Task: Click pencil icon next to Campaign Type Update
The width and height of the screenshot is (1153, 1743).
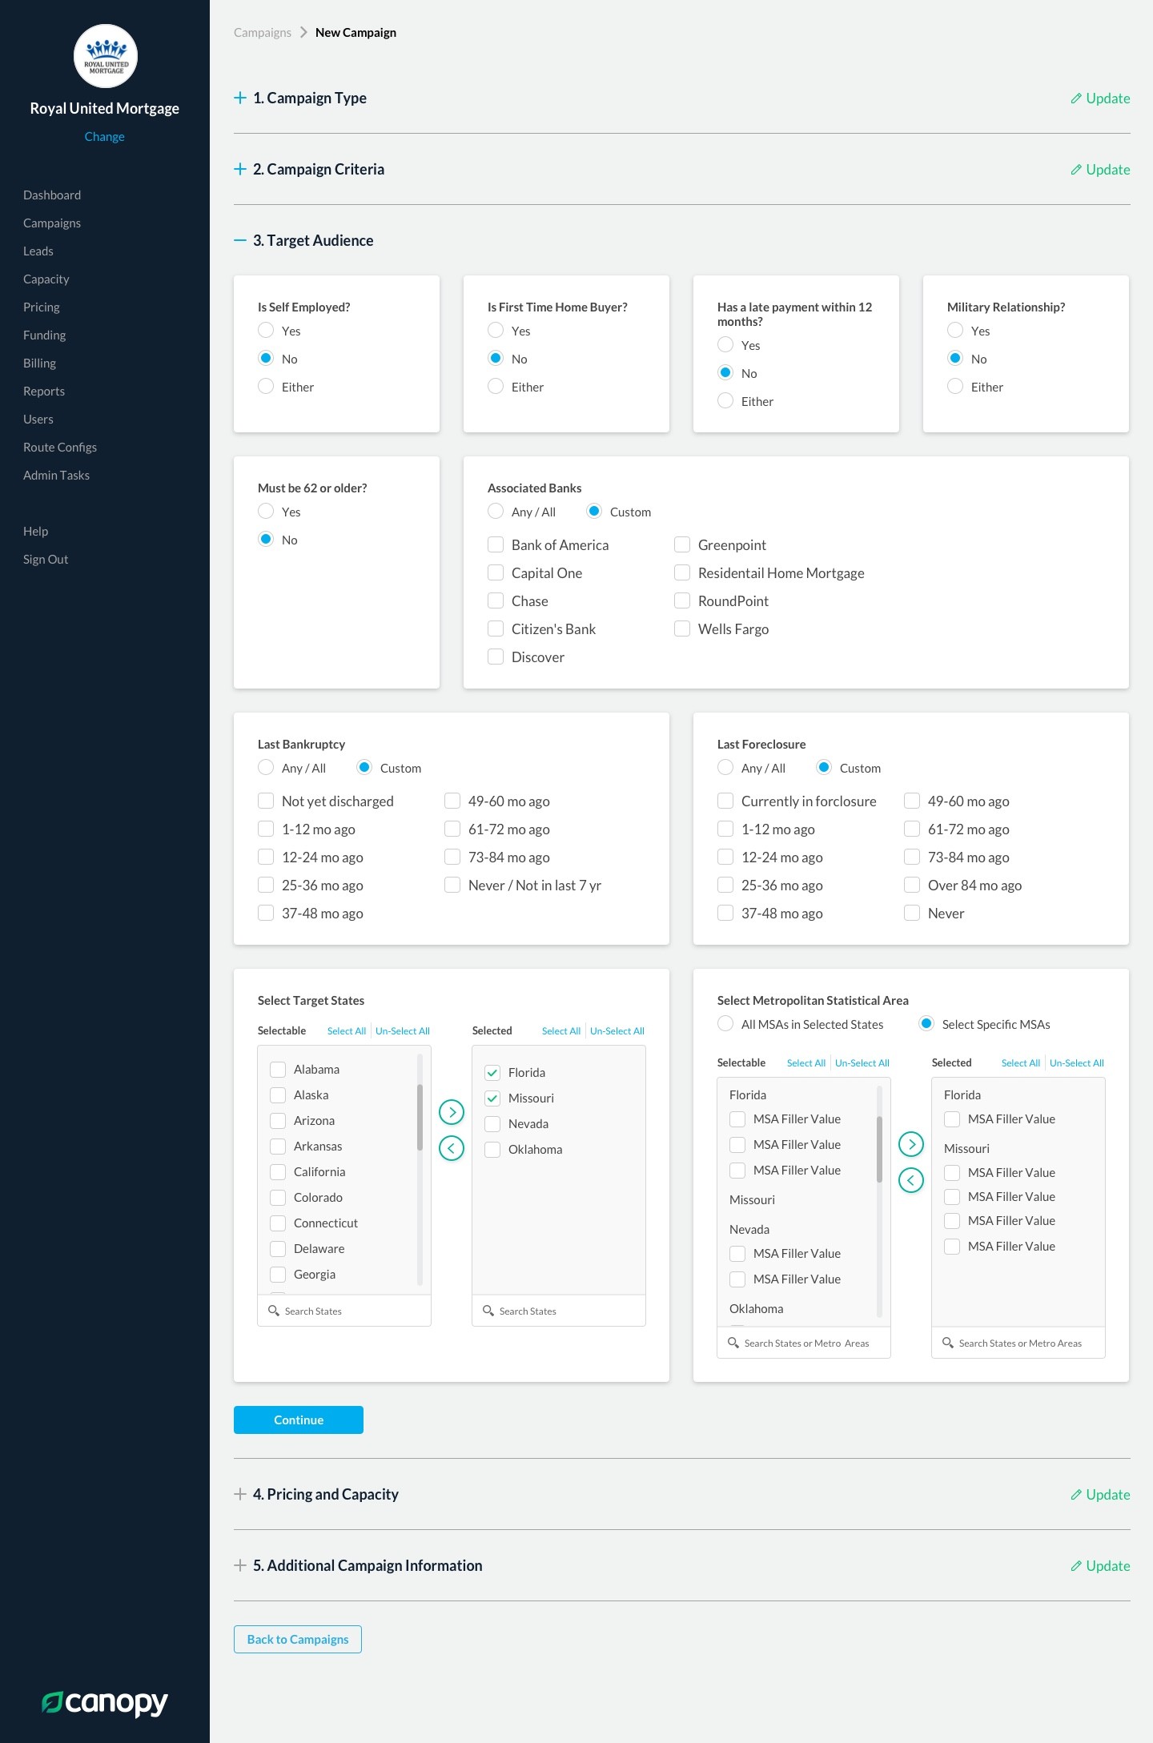Action: [1076, 98]
